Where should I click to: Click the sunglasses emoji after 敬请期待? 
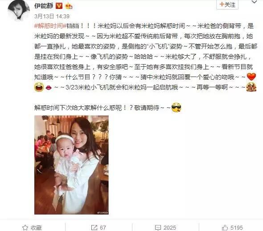coord(176,108)
